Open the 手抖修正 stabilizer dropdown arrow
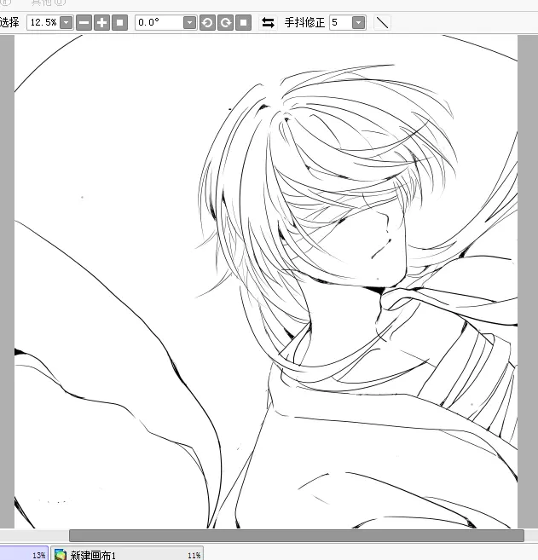Viewport: 538px width, 560px height. point(358,22)
